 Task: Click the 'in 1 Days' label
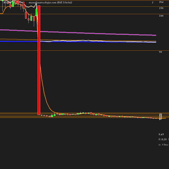163,145
